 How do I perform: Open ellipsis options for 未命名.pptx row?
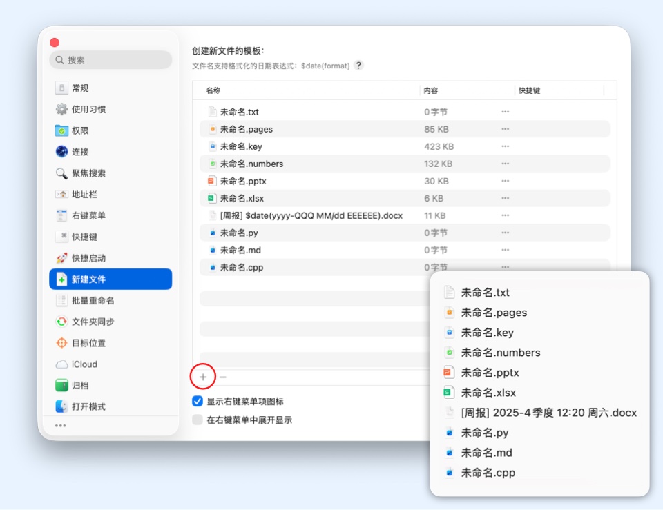506,181
